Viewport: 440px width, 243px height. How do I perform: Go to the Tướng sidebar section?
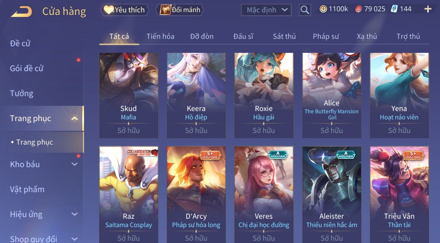pos(22,93)
